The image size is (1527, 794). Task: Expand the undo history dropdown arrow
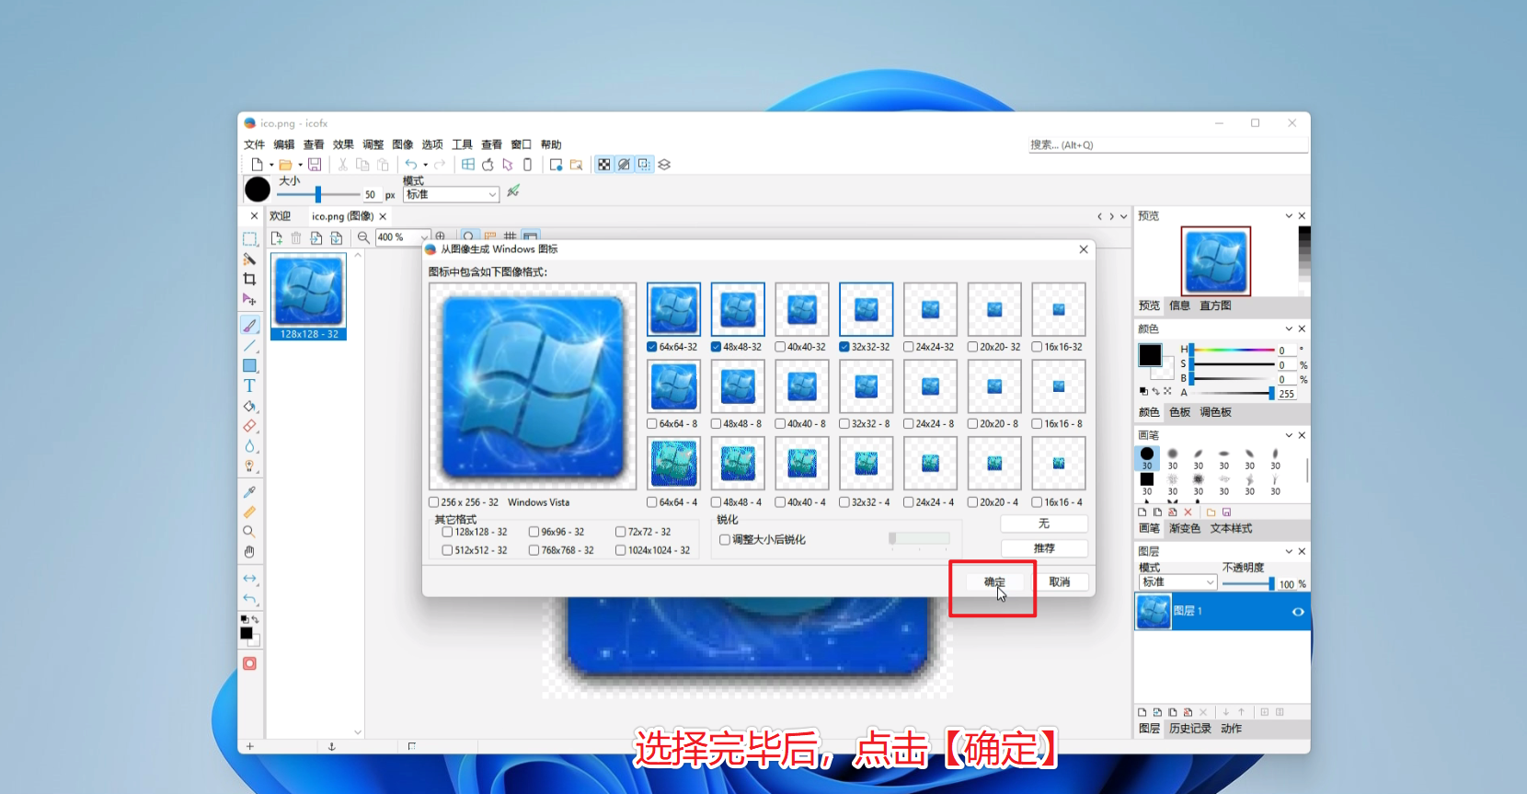coord(425,166)
